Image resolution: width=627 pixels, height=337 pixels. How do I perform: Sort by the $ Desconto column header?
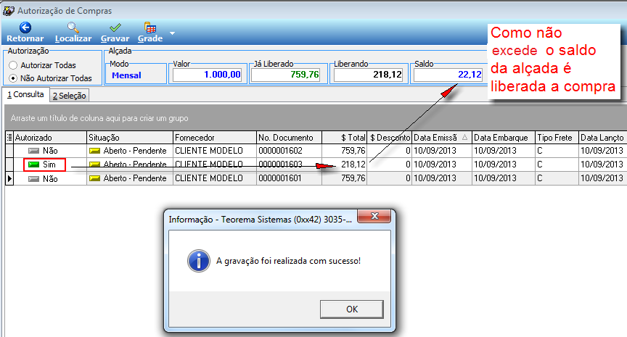[x=390, y=138]
